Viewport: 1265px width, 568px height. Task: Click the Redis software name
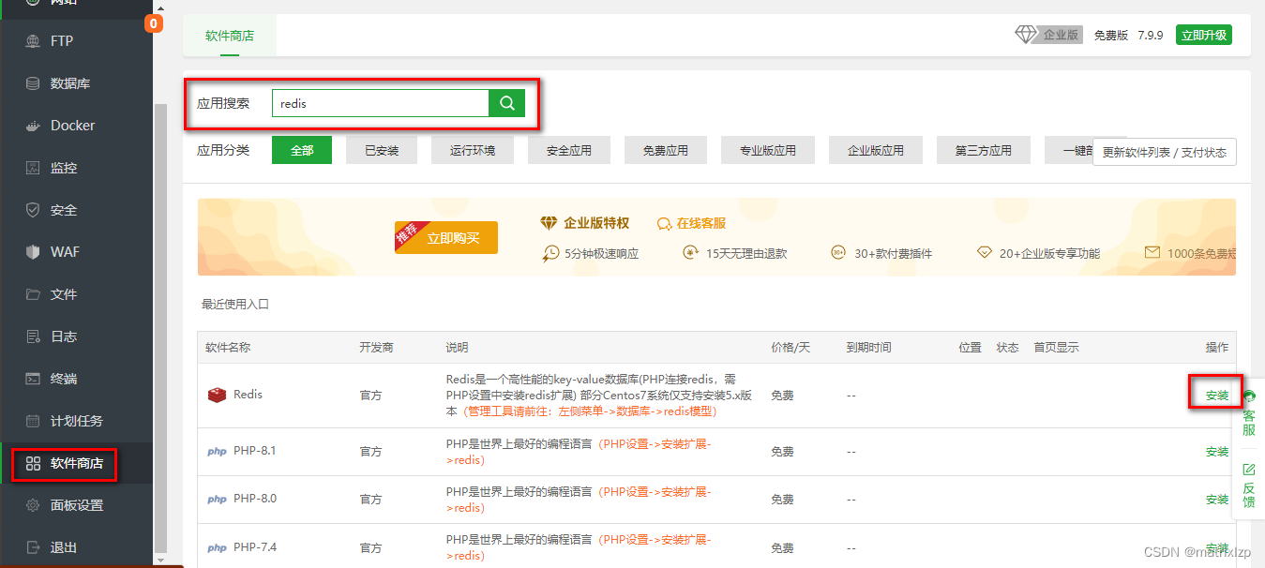pyautogui.click(x=248, y=395)
